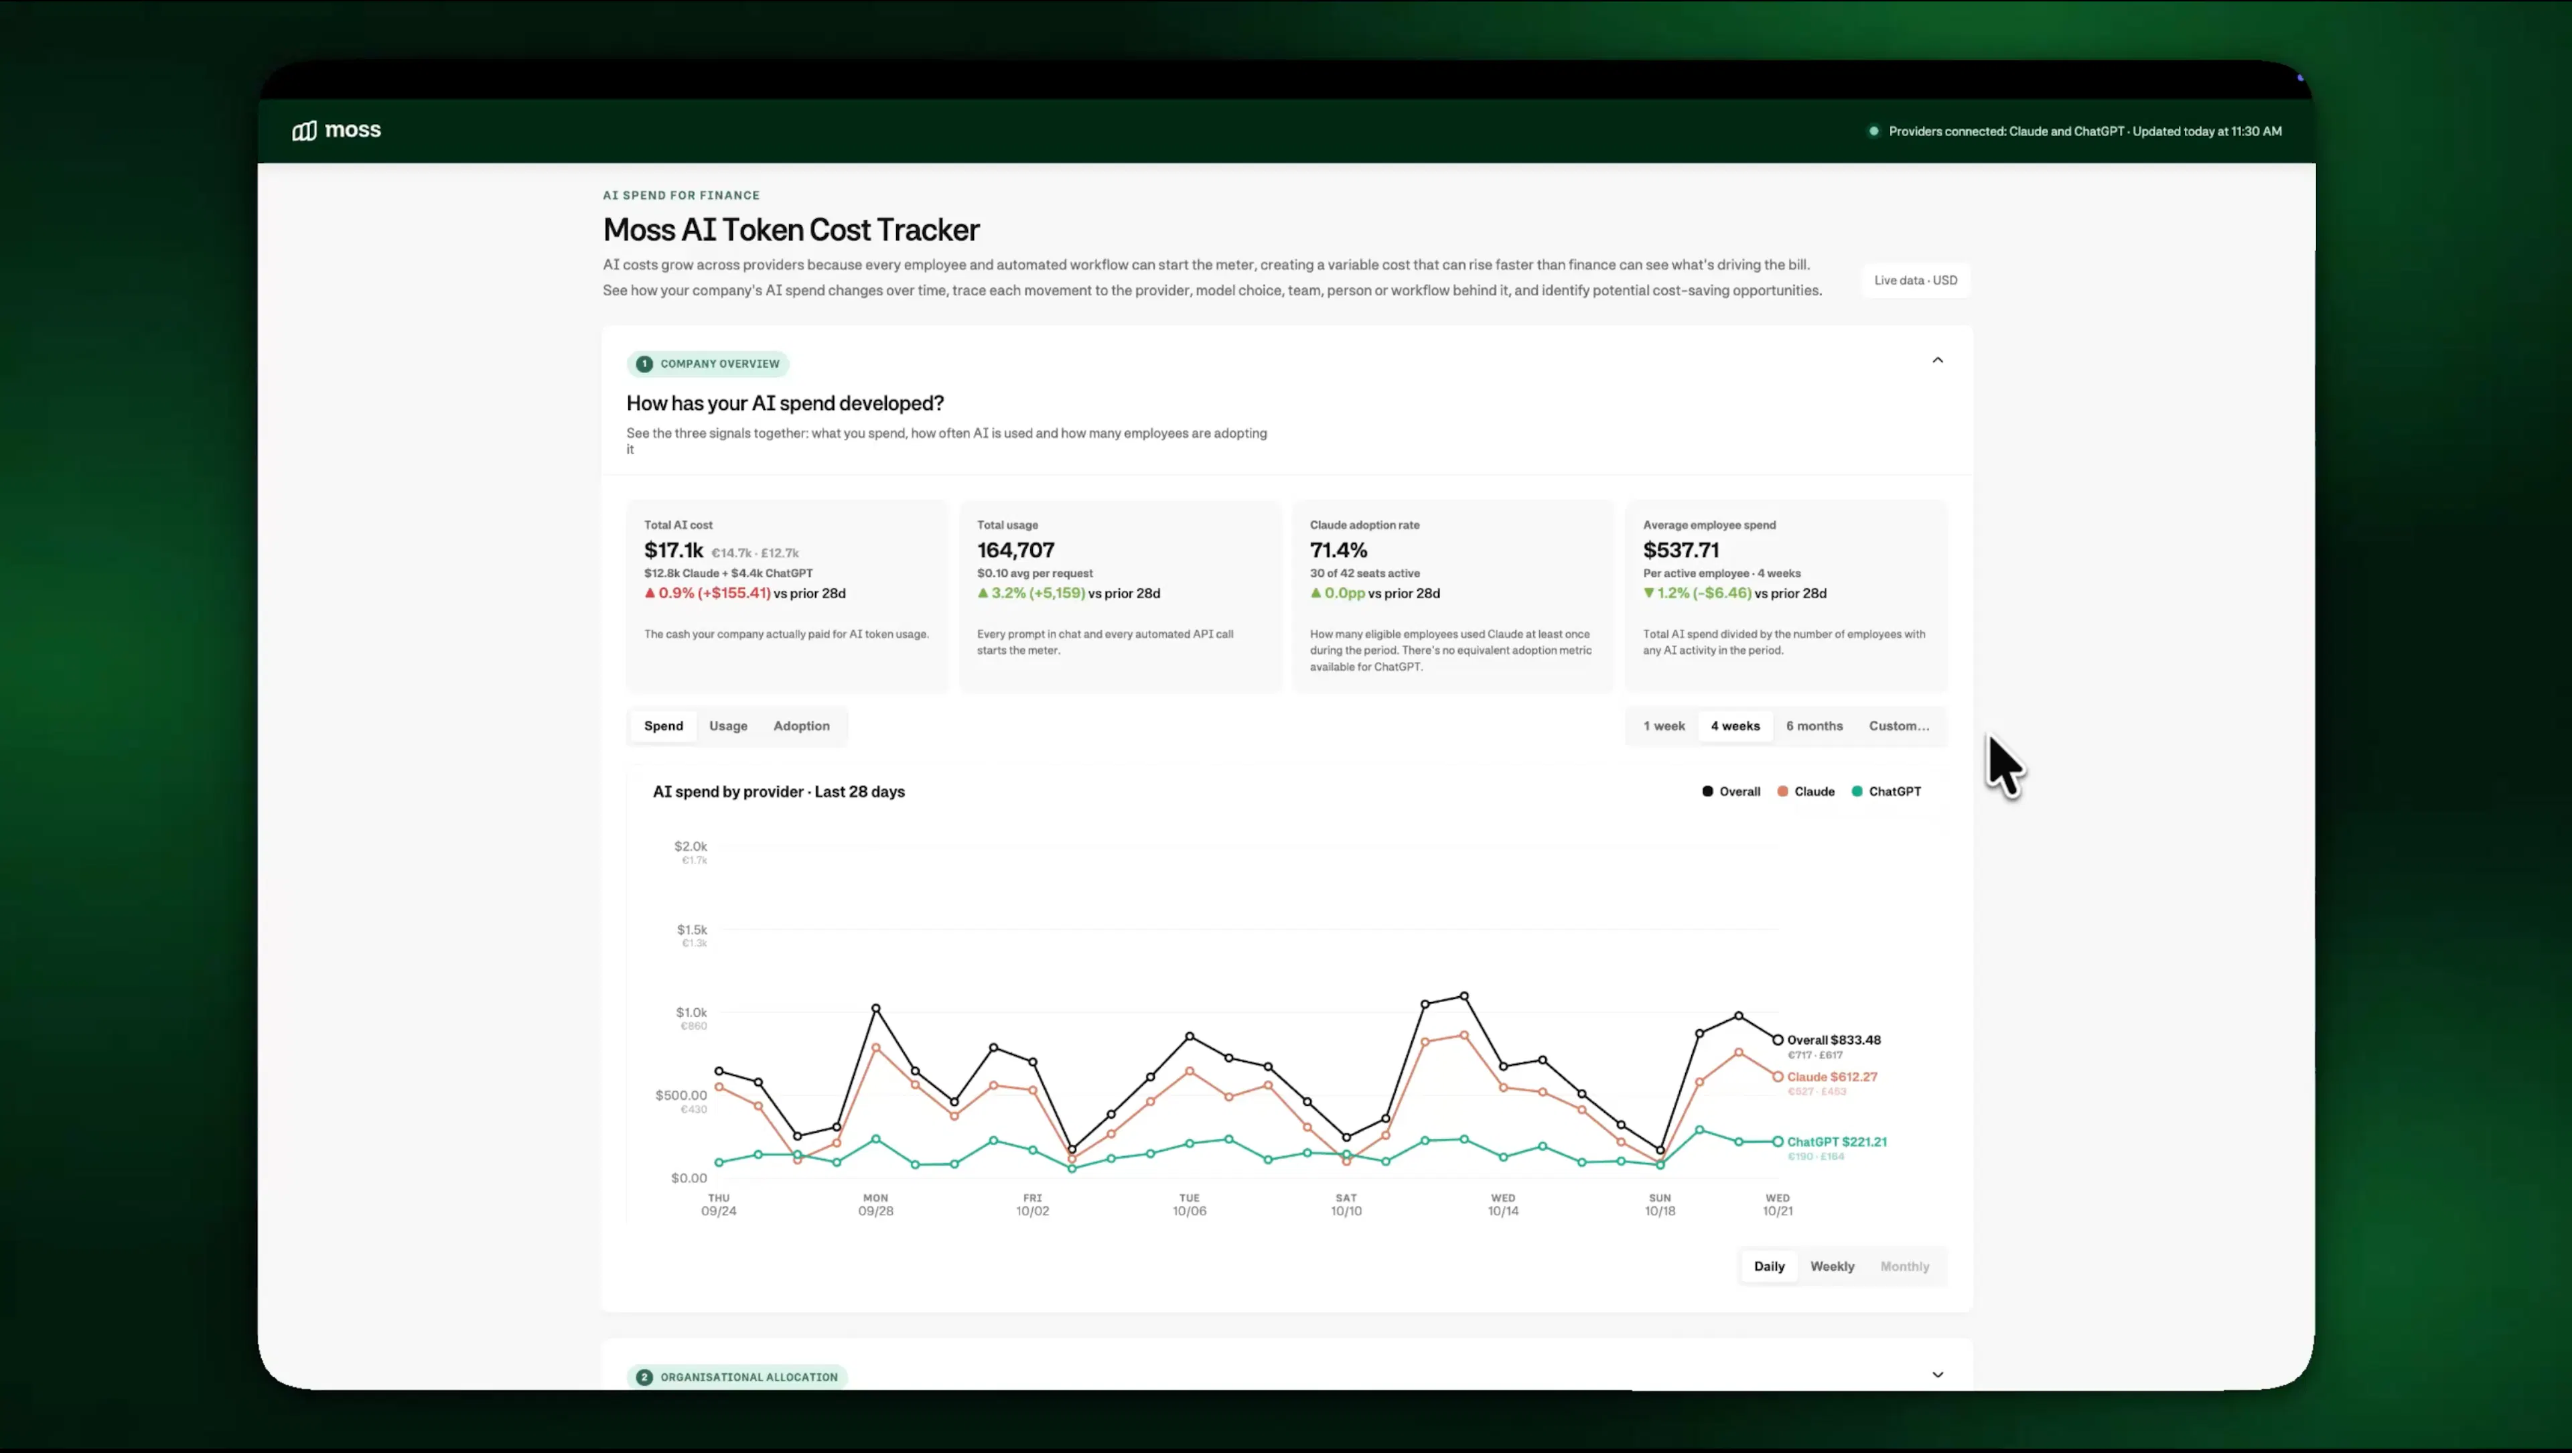The height and width of the screenshot is (1453, 2572).
Task: Select the 6 months range
Action: click(x=1814, y=726)
